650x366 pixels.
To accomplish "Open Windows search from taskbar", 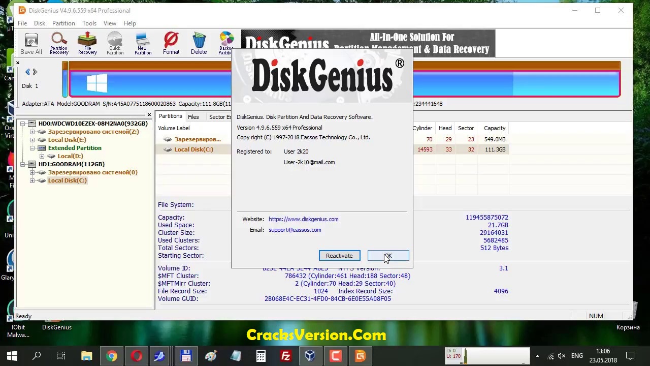I will [x=37, y=356].
